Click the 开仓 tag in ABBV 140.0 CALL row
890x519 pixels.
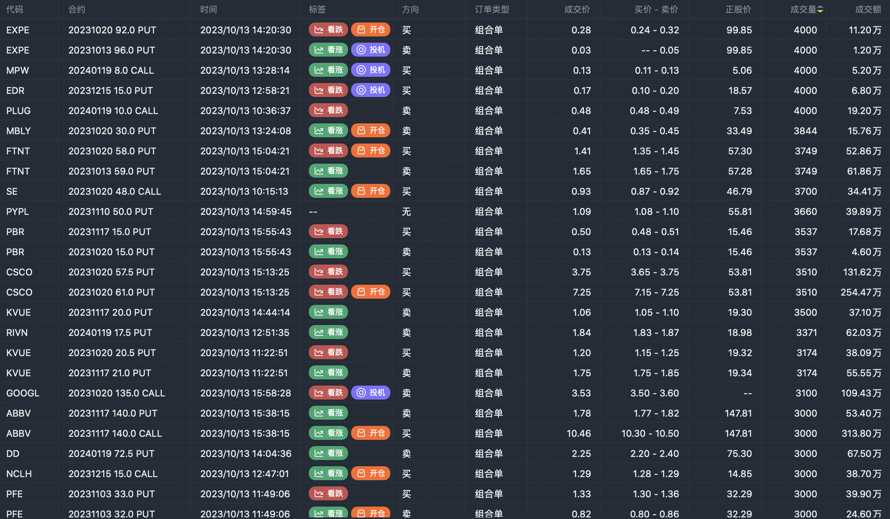pos(371,433)
